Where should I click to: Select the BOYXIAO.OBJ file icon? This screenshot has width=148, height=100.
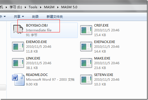point(18,29)
